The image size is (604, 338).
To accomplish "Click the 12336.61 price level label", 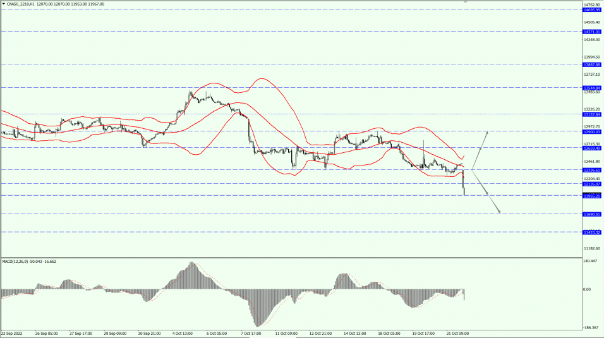I will (x=592, y=170).
